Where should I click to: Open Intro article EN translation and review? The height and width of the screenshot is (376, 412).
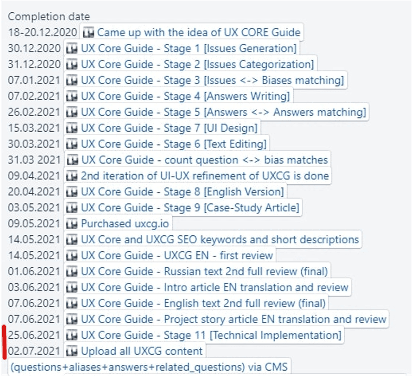click(x=214, y=288)
